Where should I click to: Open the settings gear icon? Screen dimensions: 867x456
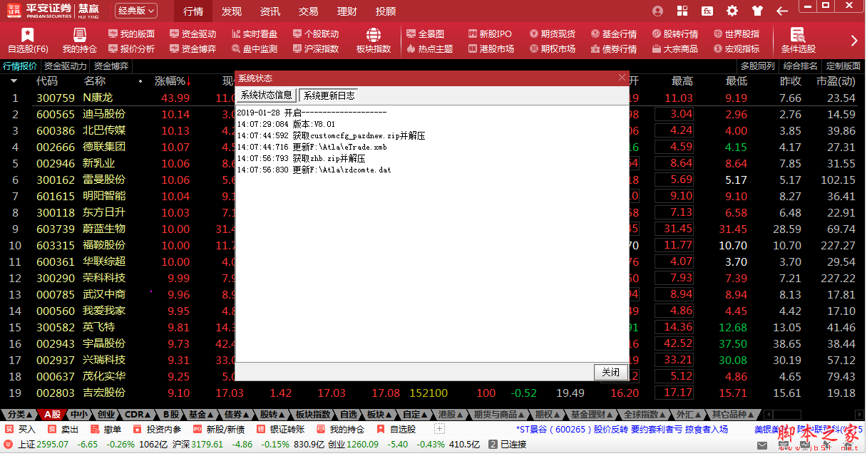pyautogui.click(x=733, y=11)
